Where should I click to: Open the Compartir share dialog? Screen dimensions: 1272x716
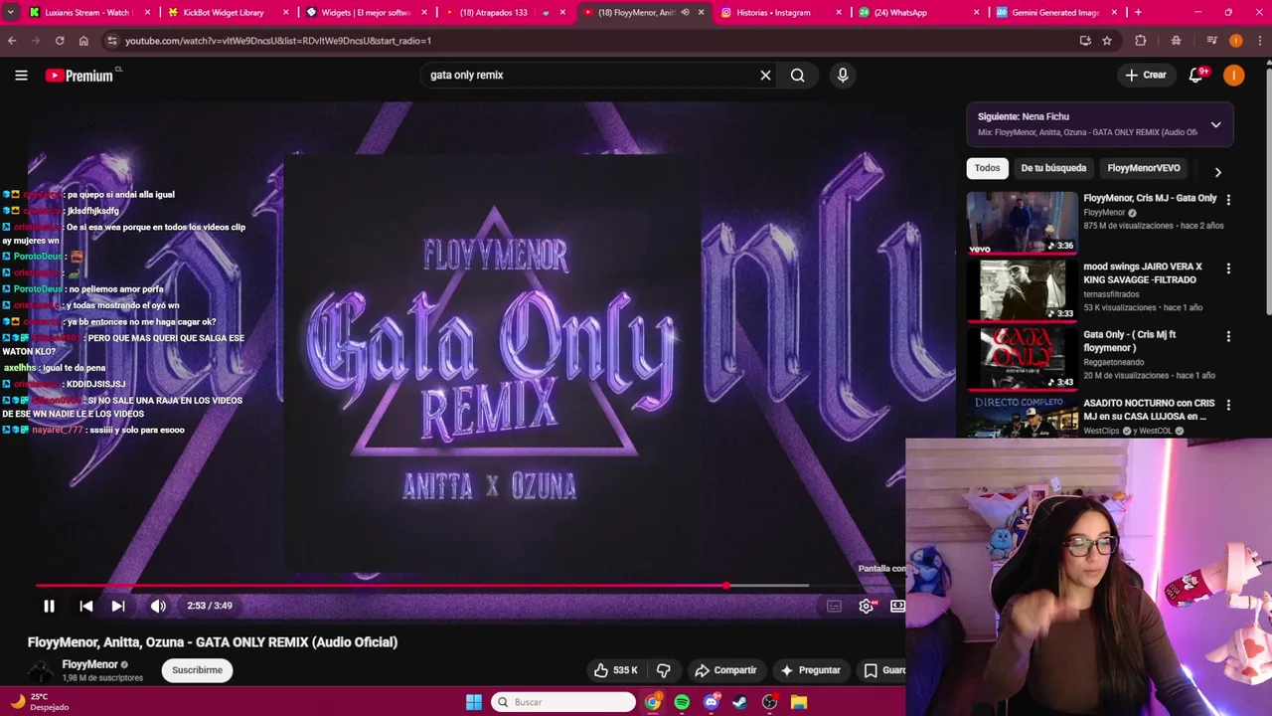(x=725, y=670)
